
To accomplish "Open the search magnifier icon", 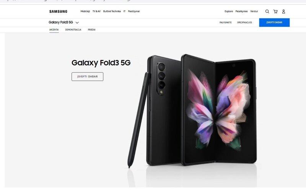I will pyautogui.click(x=267, y=11).
